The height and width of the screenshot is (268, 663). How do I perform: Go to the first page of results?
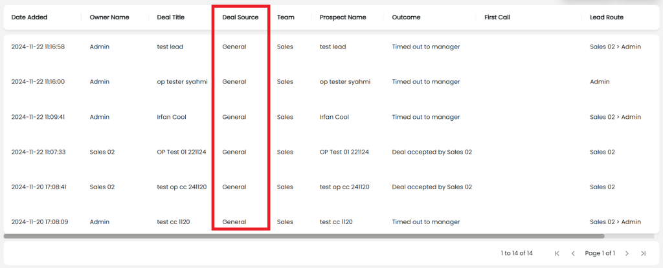pos(557,253)
